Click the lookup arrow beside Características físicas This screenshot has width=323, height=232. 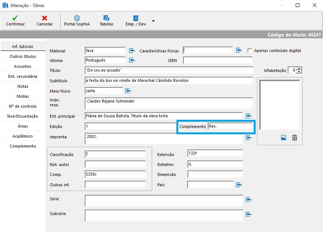(239, 50)
